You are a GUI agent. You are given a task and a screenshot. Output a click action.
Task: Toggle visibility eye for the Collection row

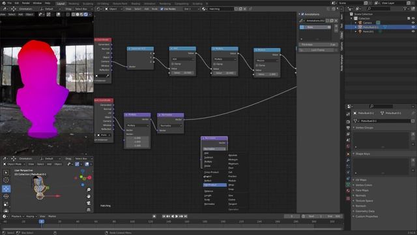pos(413,18)
